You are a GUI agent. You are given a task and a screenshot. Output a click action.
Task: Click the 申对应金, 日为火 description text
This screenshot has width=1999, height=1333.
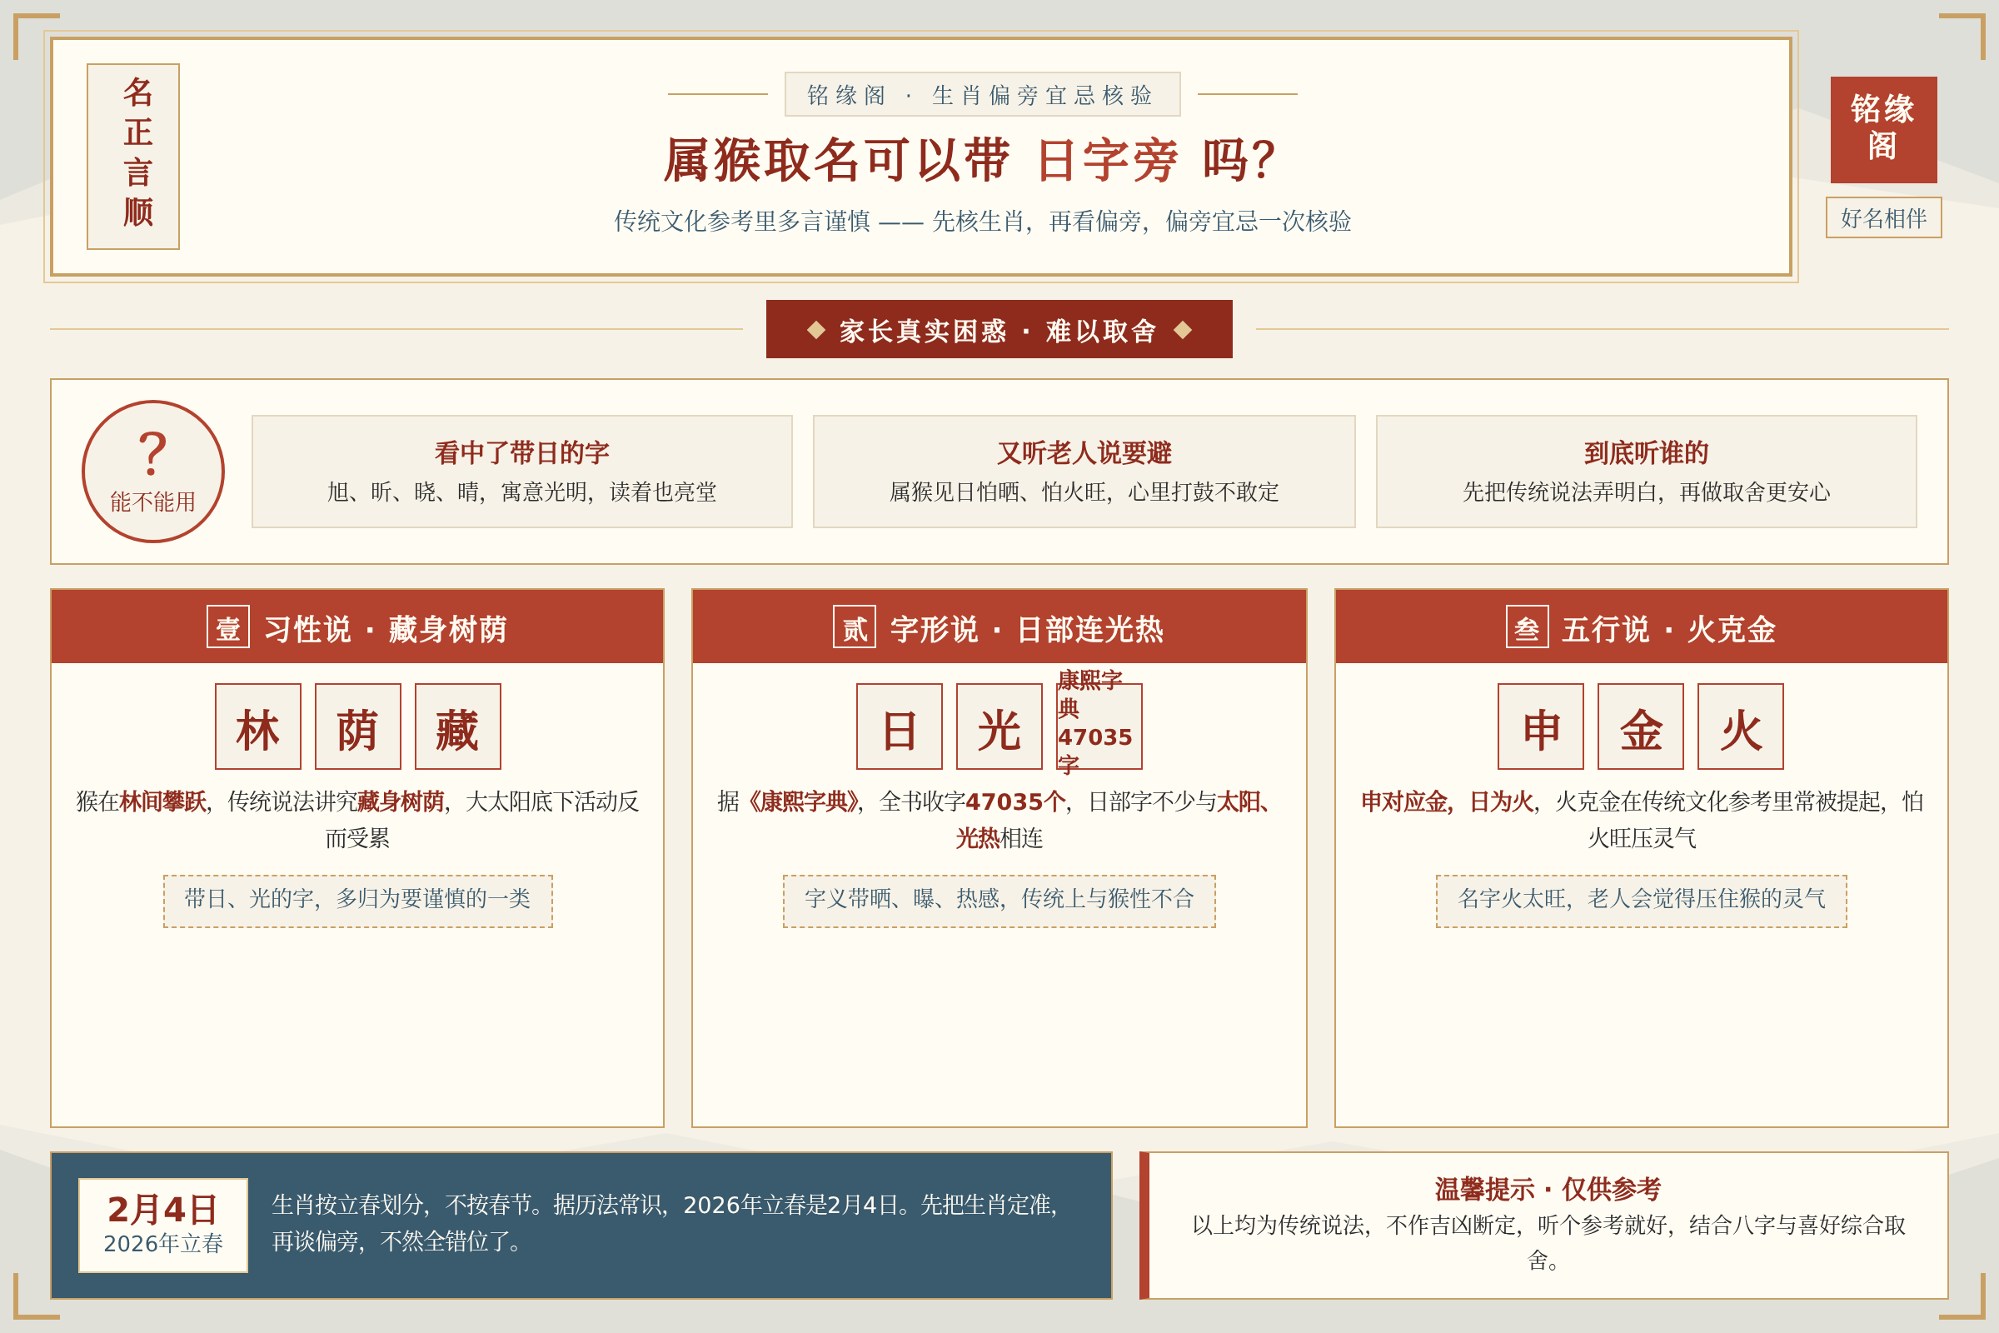pos(1641,820)
